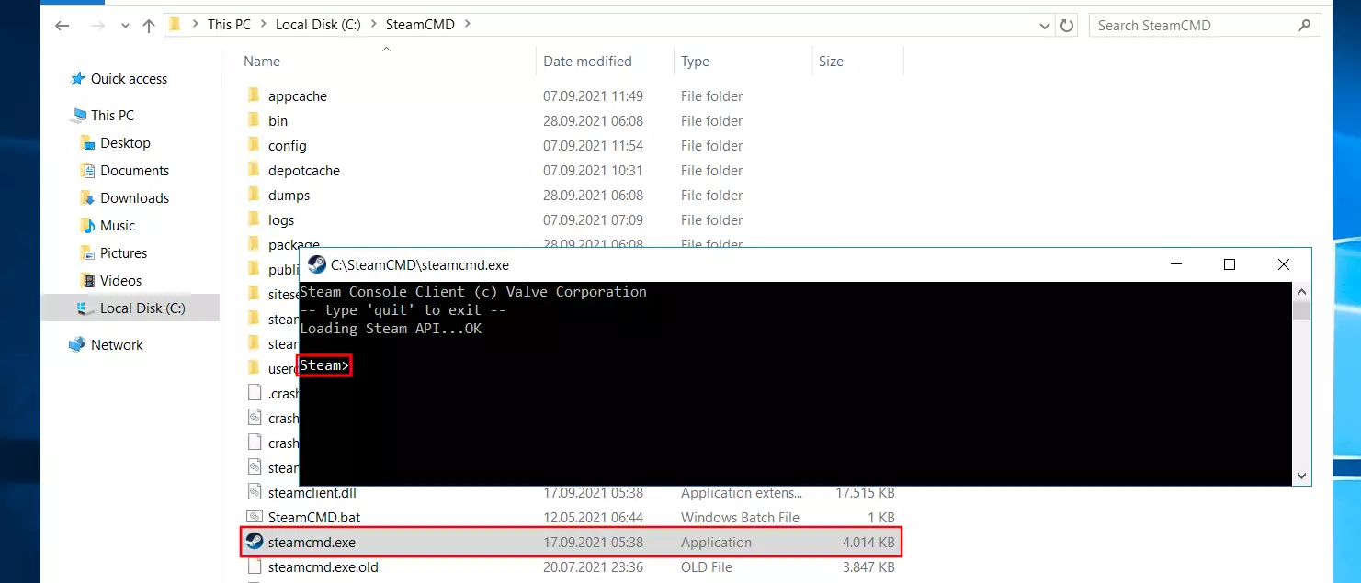Click date 12.05.2021 06:44 of SteamCMD.bat
The width and height of the screenshot is (1361, 583).
pos(593,518)
